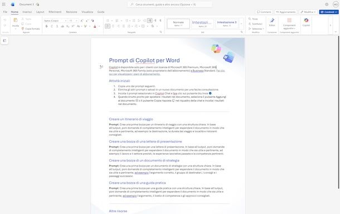Clear formatting with the eraser icon

(x=93, y=21)
